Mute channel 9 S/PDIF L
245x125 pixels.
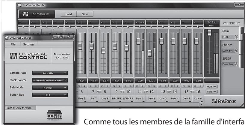pyautogui.click(x=114, y=86)
